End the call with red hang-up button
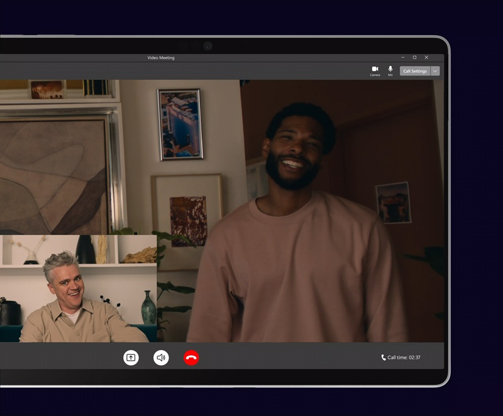Viewport: 503px width, 416px height. (x=191, y=357)
